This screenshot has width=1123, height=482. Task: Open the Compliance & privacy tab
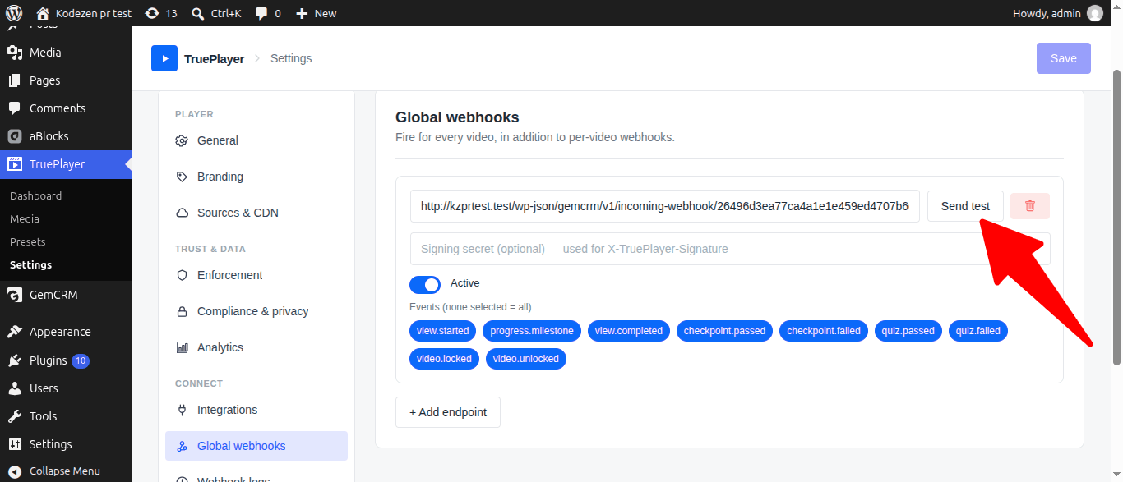(x=256, y=311)
